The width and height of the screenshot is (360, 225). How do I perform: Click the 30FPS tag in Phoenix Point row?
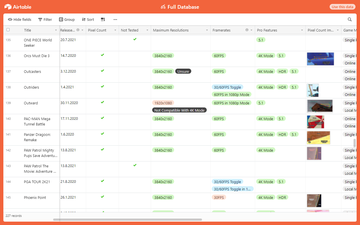tap(219, 197)
